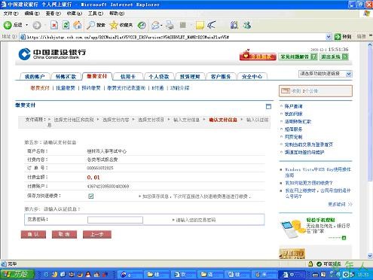Viewport: 373px width, 280px height.
Task: Click the 预约缴费 submenu link
Action: pyautogui.click(x=91, y=88)
